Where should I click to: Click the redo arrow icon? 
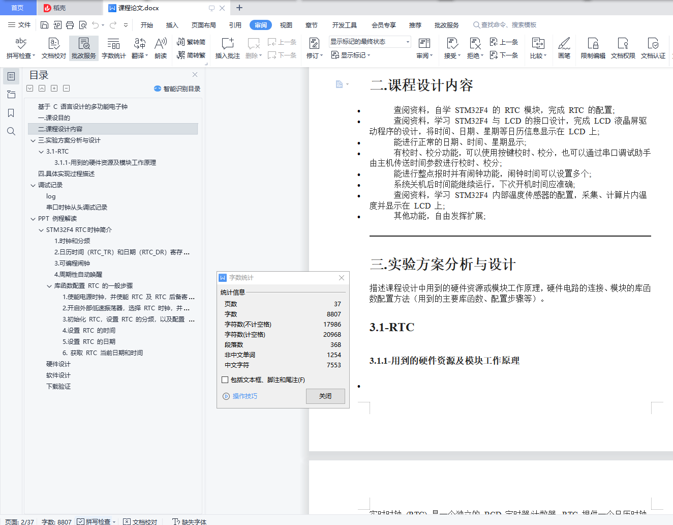[113, 25]
